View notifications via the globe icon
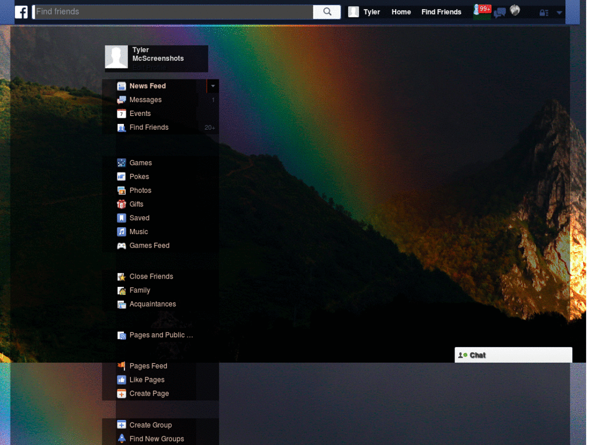 (x=514, y=10)
